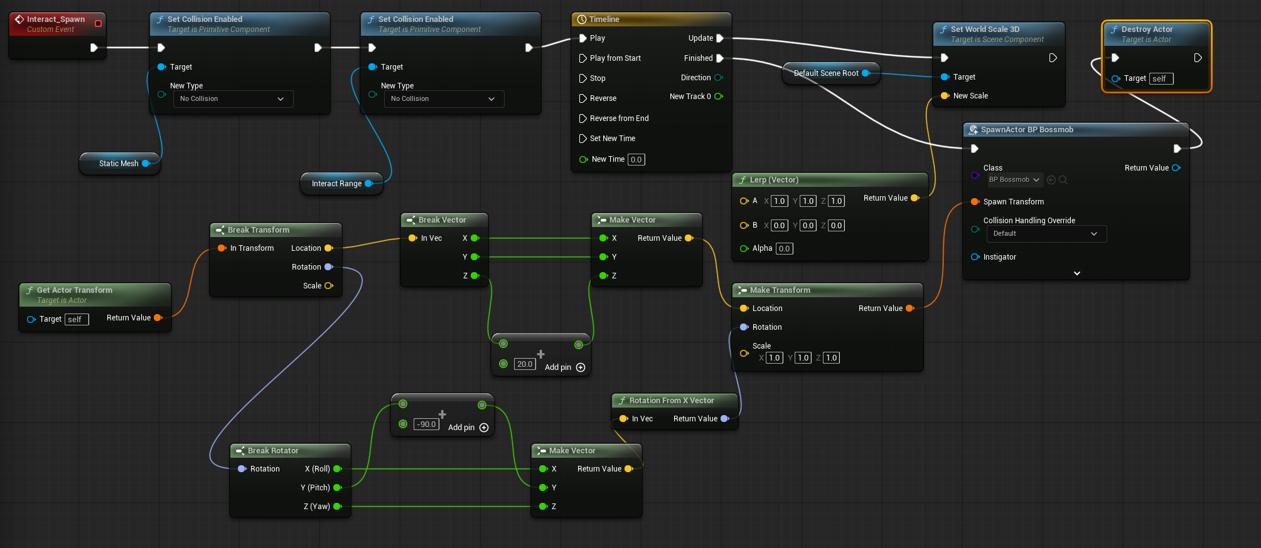Click SpawnActor Instigator input pin
The image size is (1261, 548).
click(x=975, y=257)
